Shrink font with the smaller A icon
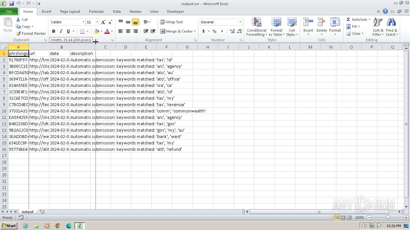The image size is (410, 230). [x=110, y=22]
